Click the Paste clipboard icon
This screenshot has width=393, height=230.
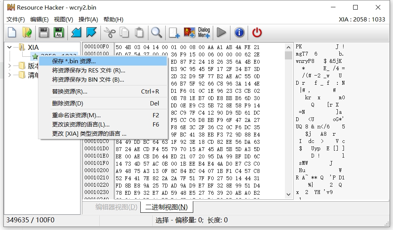coord(139,33)
